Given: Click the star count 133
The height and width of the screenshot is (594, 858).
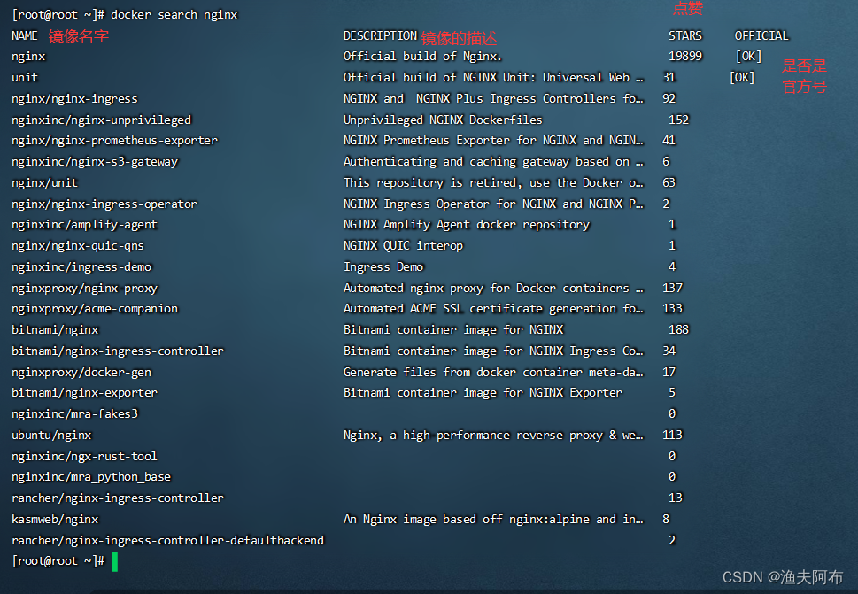Looking at the screenshot, I should click(x=673, y=309).
